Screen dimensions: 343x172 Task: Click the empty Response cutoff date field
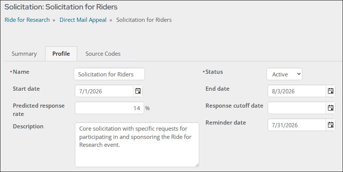[297, 108]
